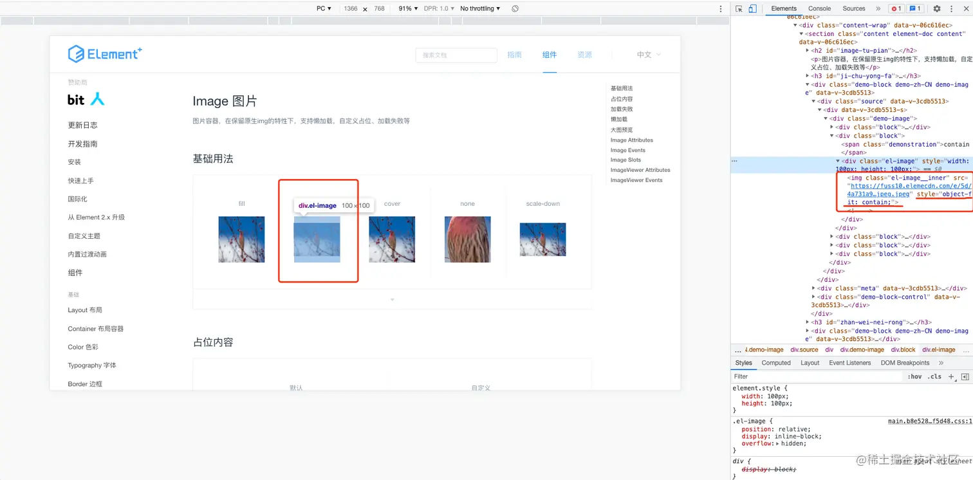Open Color 色彩 sidebar item
The image size is (973, 480).
83,347
